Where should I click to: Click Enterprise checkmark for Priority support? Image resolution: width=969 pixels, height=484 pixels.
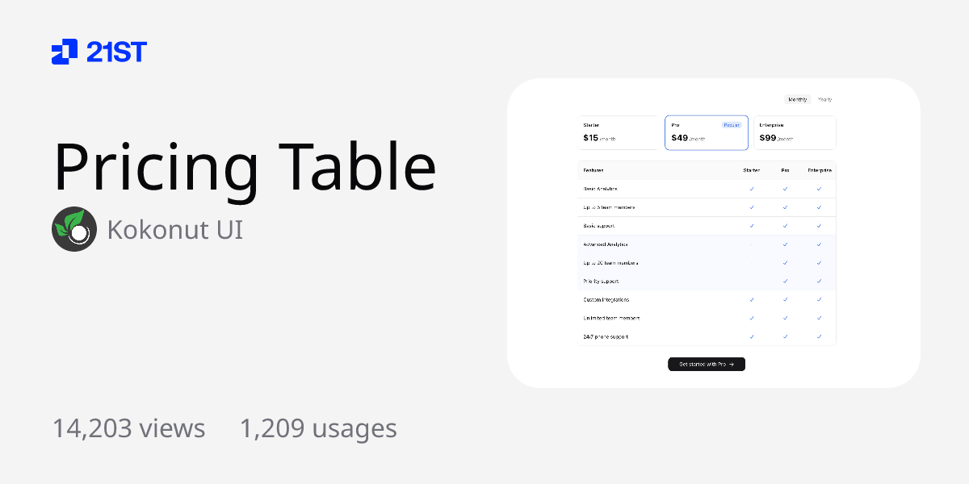pos(819,282)
